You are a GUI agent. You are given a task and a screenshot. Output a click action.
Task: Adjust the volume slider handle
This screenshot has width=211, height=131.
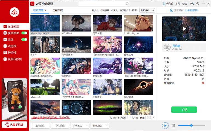coord(191,126)
